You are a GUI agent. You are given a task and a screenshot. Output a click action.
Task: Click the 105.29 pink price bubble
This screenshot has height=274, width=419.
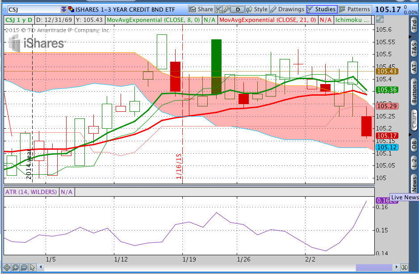[387, 106]
